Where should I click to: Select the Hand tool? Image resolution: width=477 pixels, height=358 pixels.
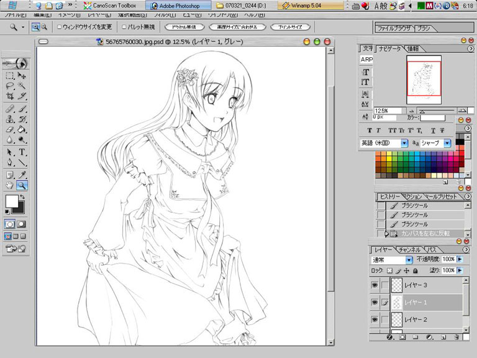(x=10, y=185)
